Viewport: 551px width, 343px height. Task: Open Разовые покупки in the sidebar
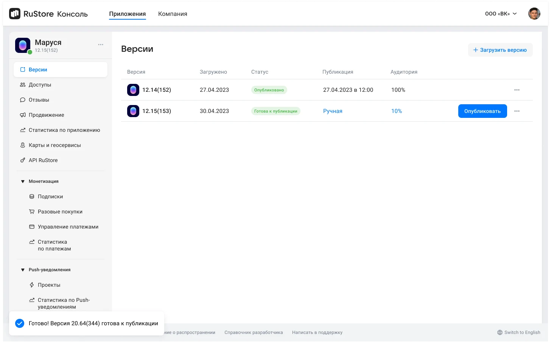[x=61, y=212]
